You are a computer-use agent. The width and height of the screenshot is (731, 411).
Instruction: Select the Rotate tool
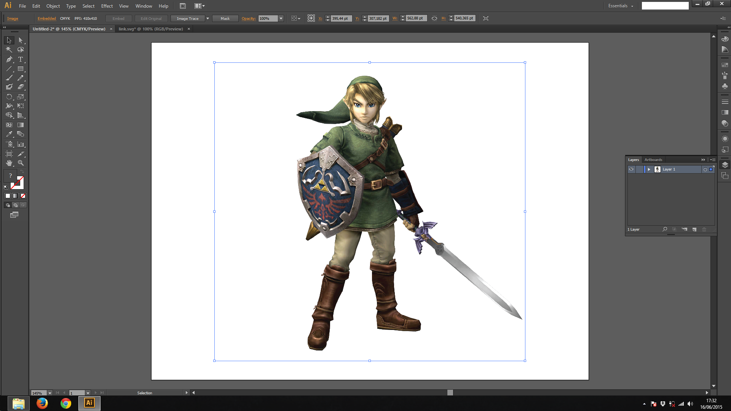pos(9,97)
